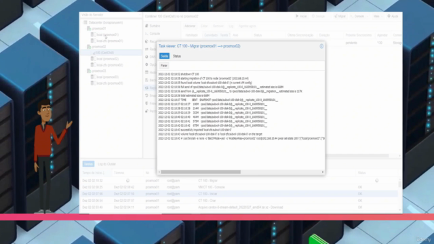Image resolution: width=434 pixels, height=244 pixels.
Task: Select proxmox01 node in the tree
Action: pyautogui.click(x=99, y=28)
